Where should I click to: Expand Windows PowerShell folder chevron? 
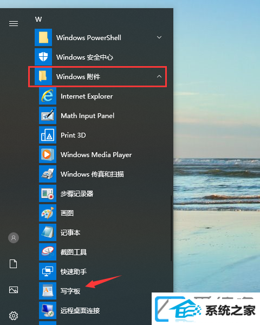[x=159, y=37]
